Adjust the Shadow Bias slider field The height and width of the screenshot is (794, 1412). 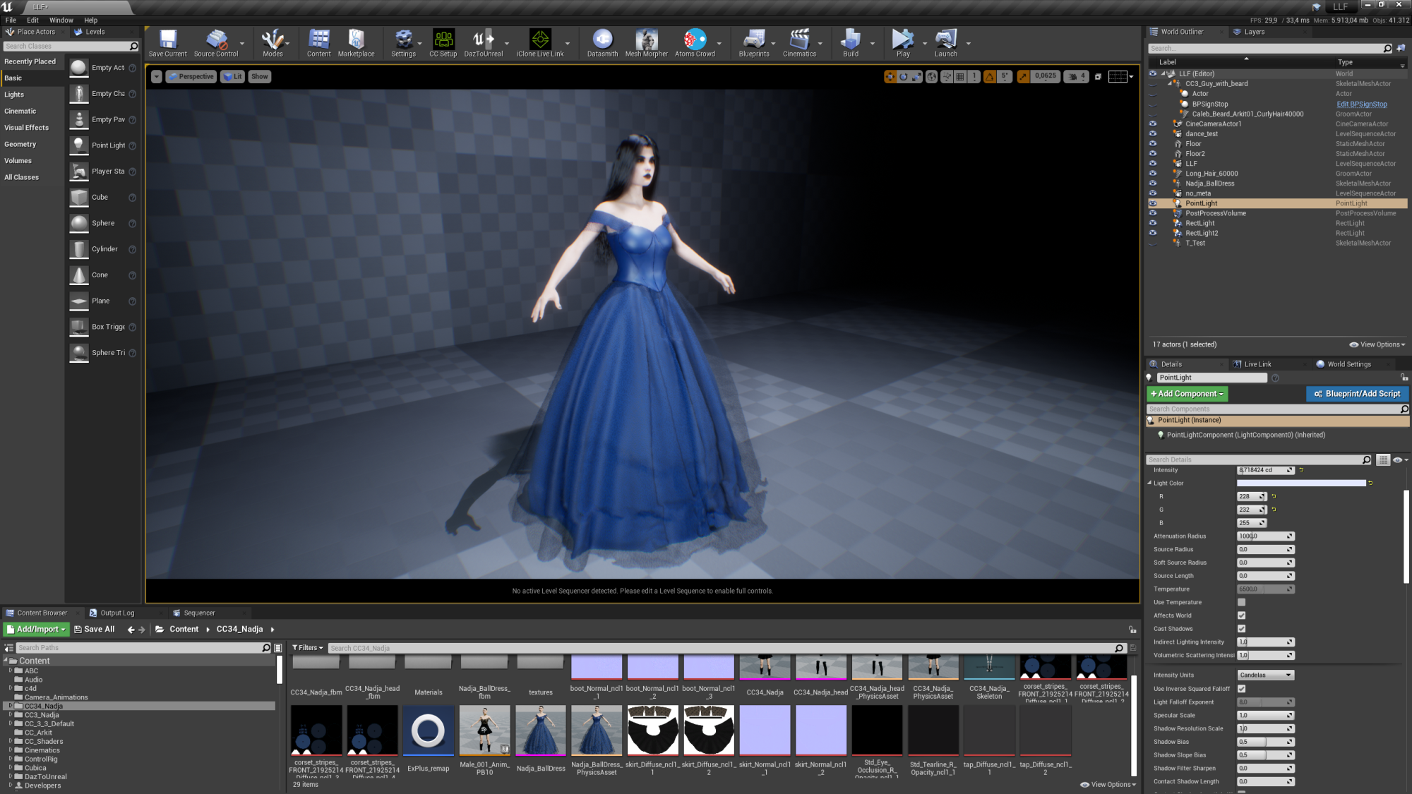[x=1265, y=742]
